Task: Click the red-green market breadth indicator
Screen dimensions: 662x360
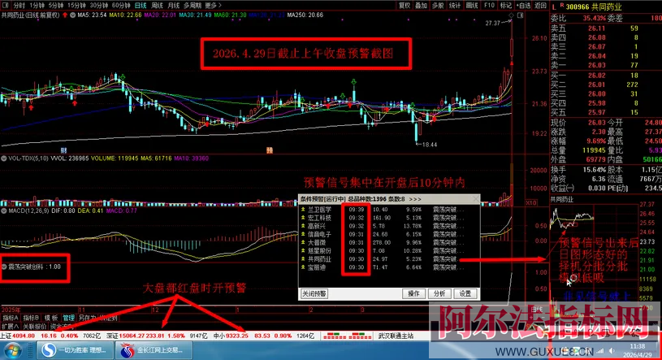Action: [347, 336]
